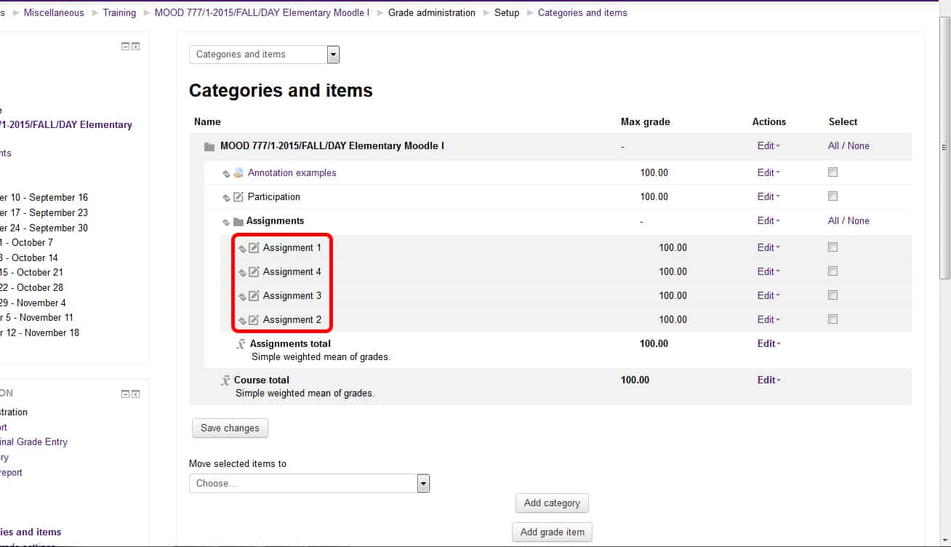Open the Edit menu for Participation
Screen dimensions: 951x547
(769, 197)
